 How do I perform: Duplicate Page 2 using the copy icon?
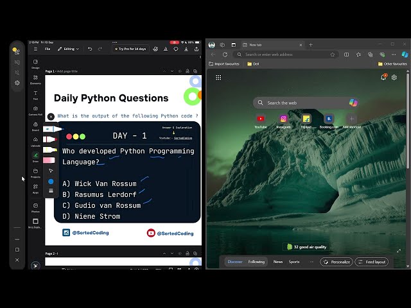(195, 253)
